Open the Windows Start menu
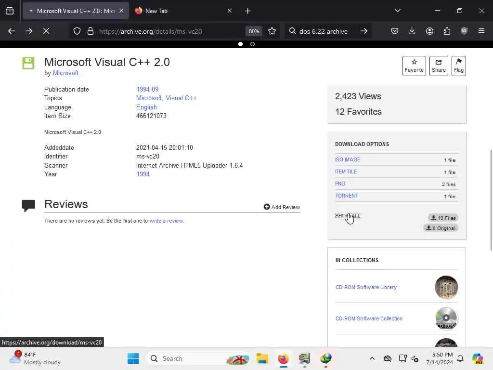493x370 pixels. click(x=133, y=358)
